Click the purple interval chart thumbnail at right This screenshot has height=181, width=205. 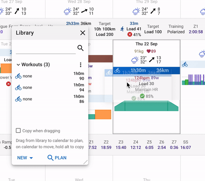pos(193,79)
